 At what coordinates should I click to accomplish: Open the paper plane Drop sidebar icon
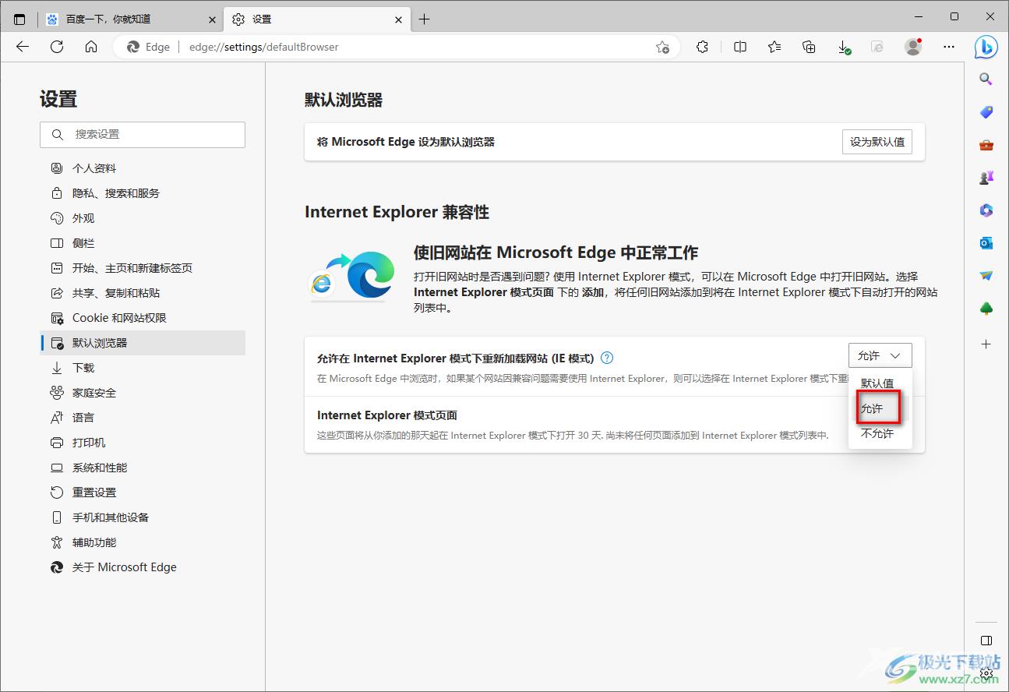coord(986,276)
